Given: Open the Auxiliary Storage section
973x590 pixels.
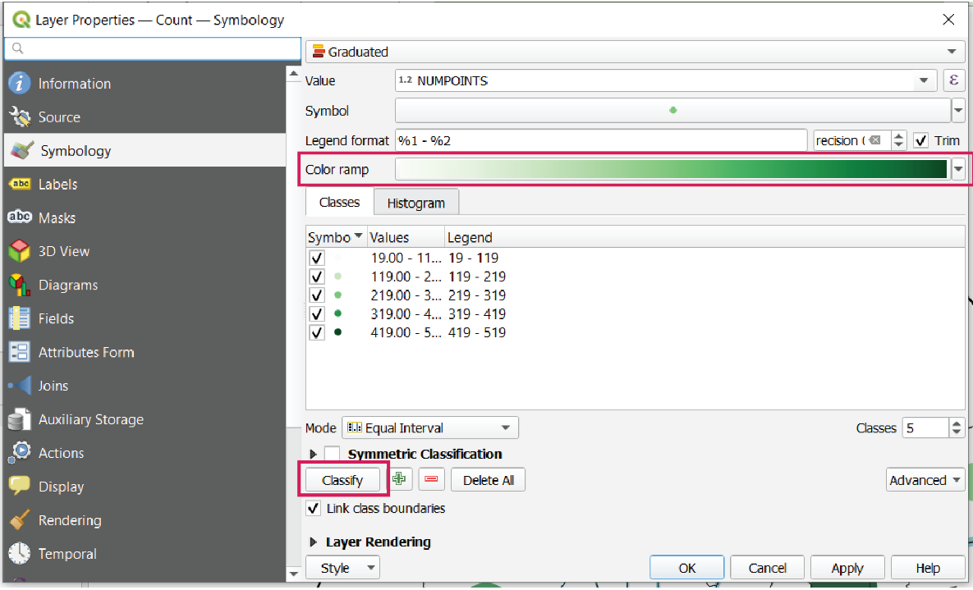Looking at the screenshot, I should pos(90,420).
